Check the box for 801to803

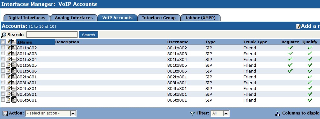click(x=3, y=53)
